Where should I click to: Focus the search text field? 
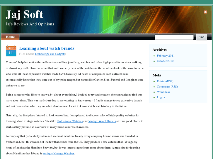pos(174,37)
